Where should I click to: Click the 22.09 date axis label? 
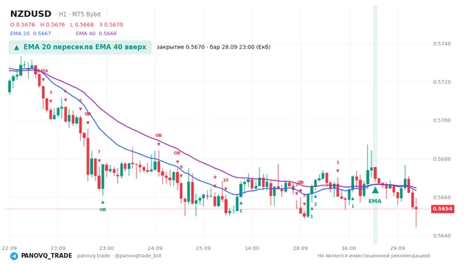(x=9, y=248)
